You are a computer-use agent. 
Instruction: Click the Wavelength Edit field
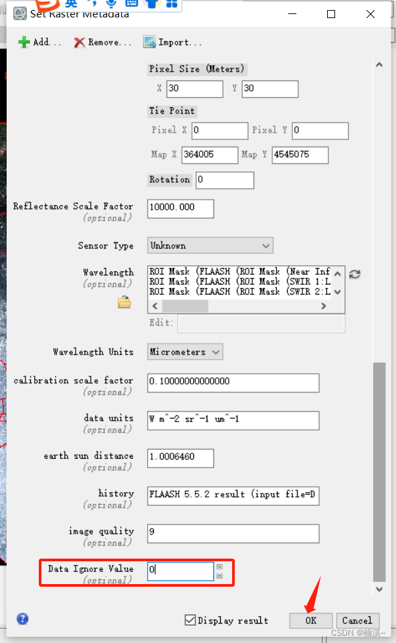click(262, 323)
